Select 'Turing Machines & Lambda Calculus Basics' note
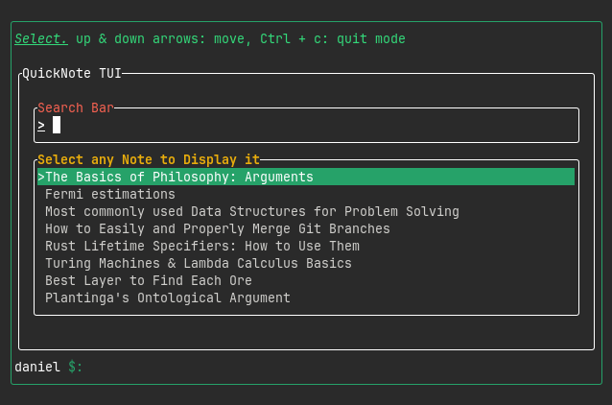The height and width of the screenshot is (405, 612). click(x=199, y=263)
